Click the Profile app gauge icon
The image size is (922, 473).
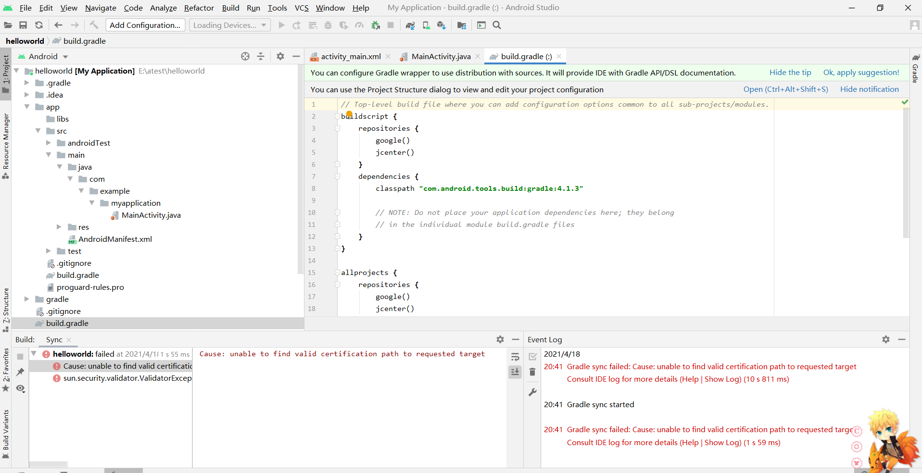359,25
